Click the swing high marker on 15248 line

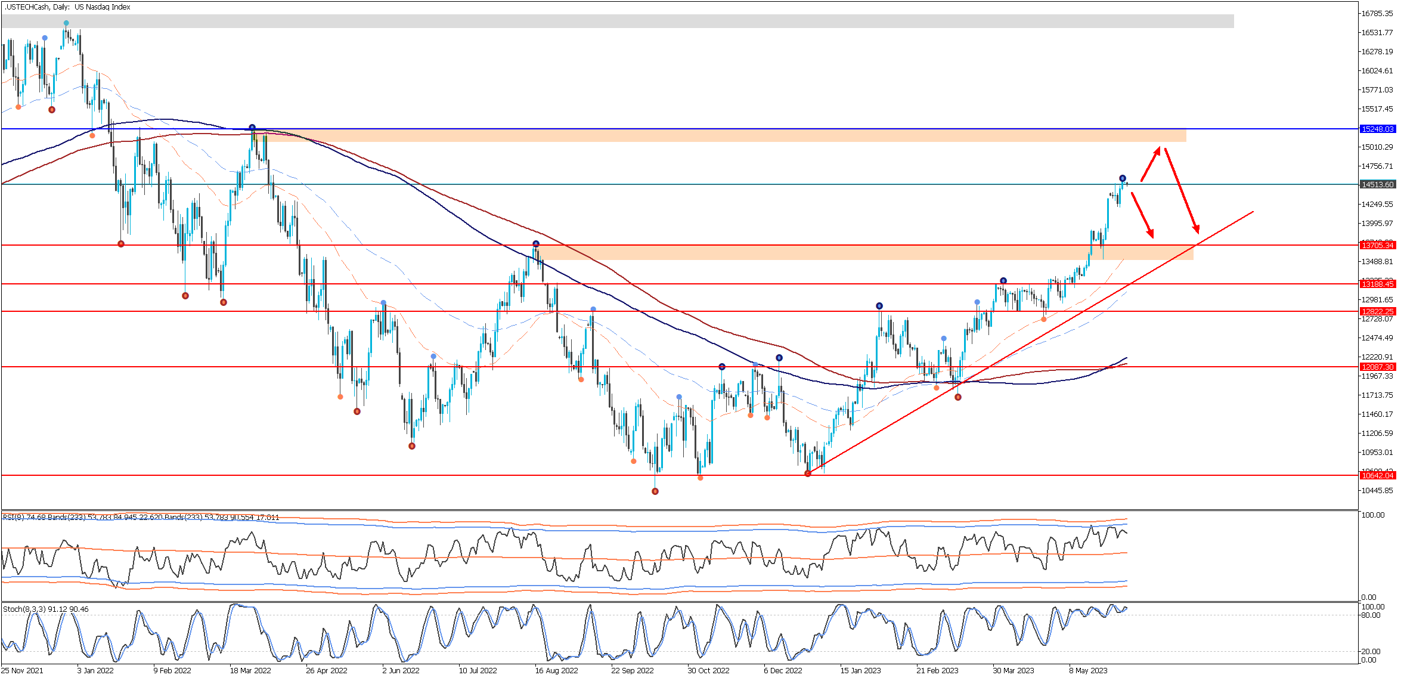(x=252, y=128)
